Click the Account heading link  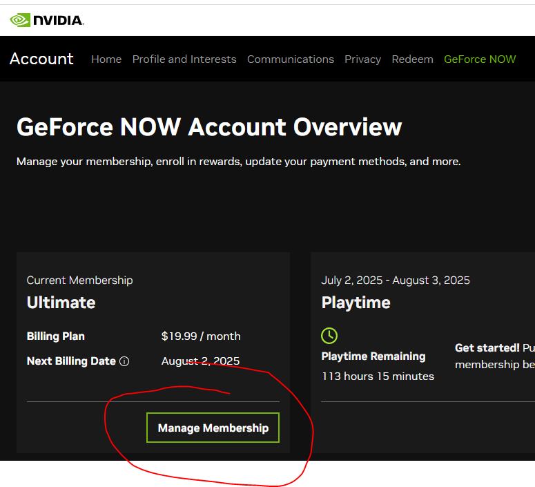pos(41,59)
